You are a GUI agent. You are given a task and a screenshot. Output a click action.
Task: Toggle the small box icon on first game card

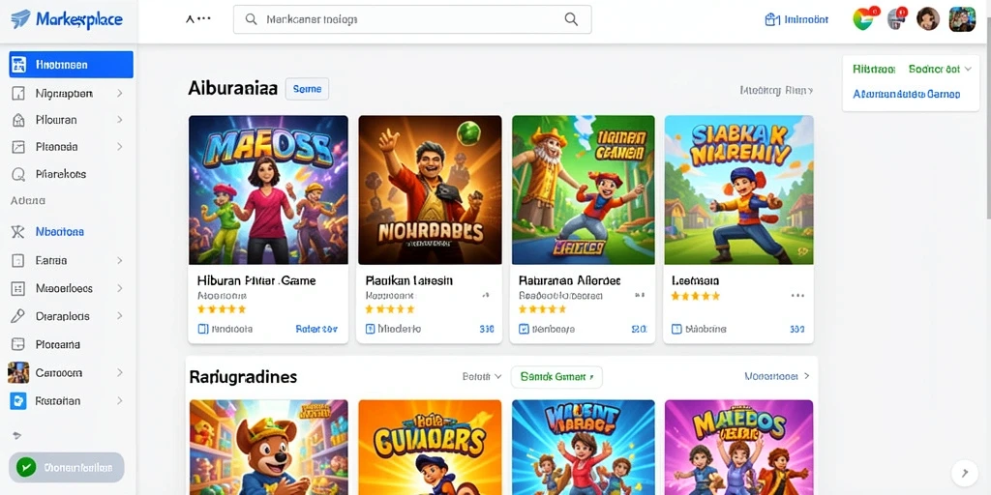click(x=203, y=329)
